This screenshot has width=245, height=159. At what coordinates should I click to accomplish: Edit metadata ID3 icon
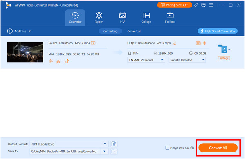coord(198,43)
